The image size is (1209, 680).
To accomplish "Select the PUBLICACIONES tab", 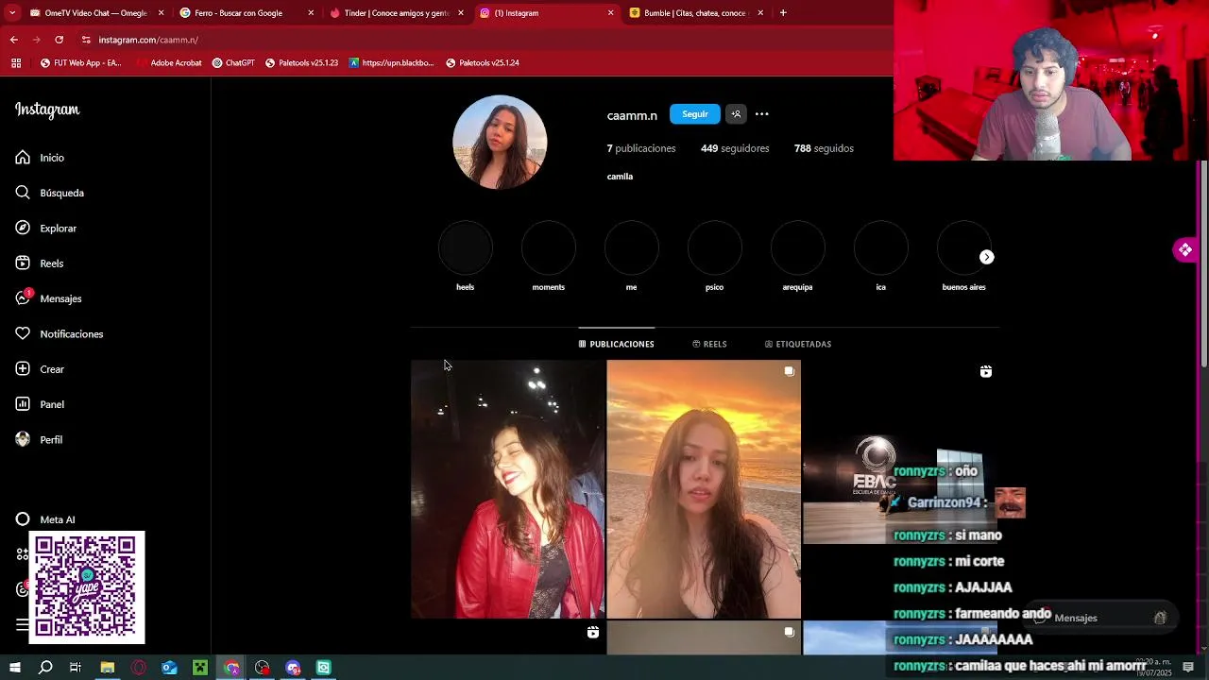I will click(x=617, y=344).
